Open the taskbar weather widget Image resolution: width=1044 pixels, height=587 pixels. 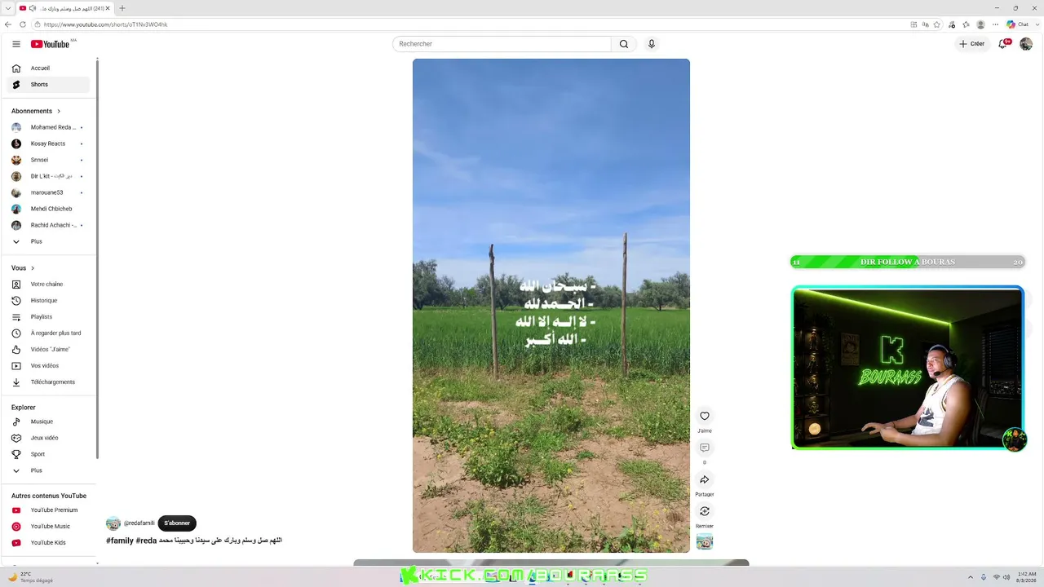[x=31, y=577]
